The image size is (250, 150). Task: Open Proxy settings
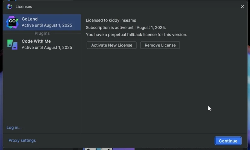coord(22,140)
